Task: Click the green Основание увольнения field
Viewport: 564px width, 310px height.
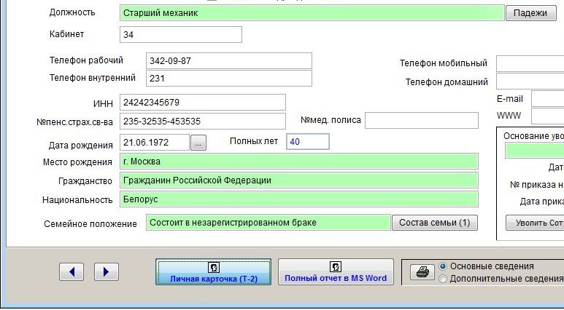Action: coord(535,151)
